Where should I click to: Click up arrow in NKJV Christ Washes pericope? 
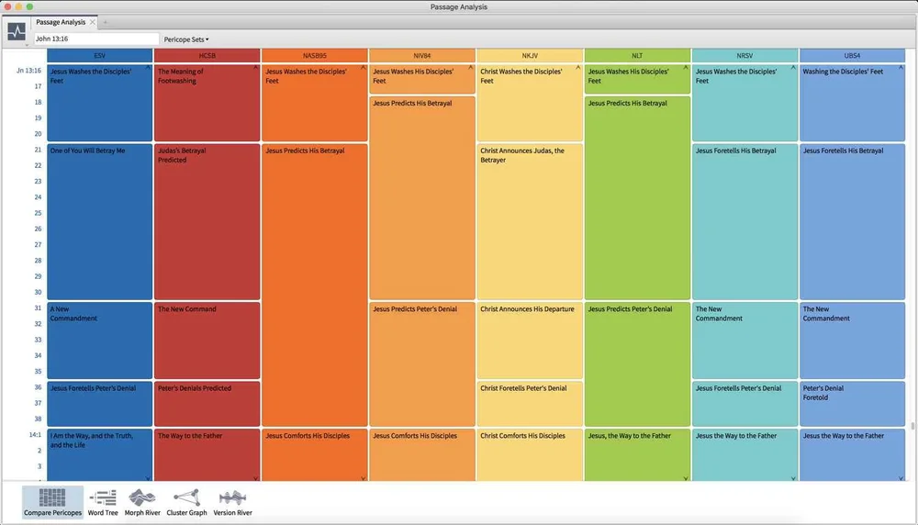click(x=578, y=68)
